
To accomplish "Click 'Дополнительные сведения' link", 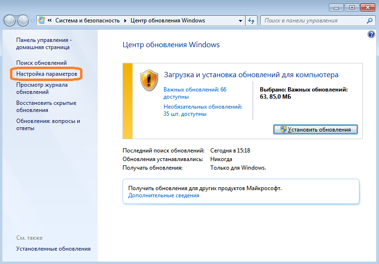I will [164, 195].
